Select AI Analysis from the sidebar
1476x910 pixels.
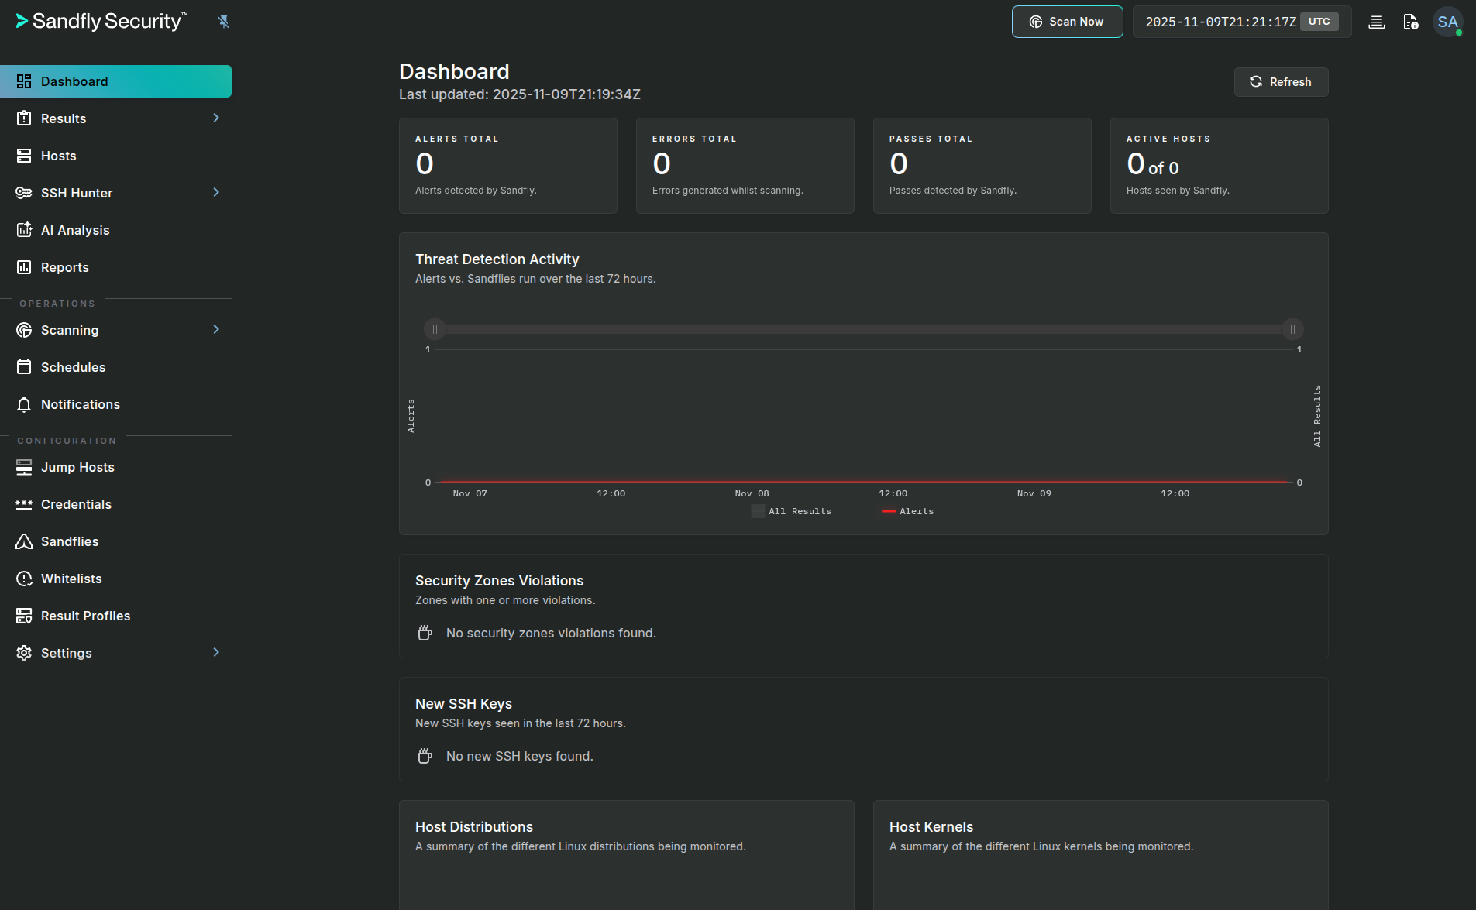tap(74, 229)
